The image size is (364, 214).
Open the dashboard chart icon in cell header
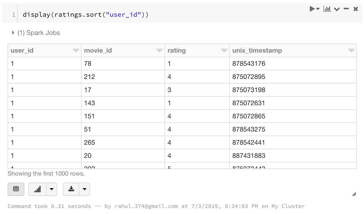(x=327, y=9)
